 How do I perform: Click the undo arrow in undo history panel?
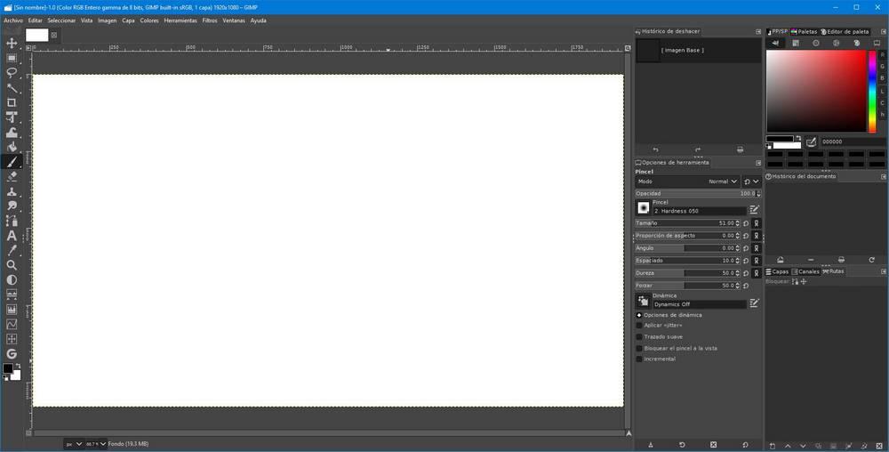(656, 149)
